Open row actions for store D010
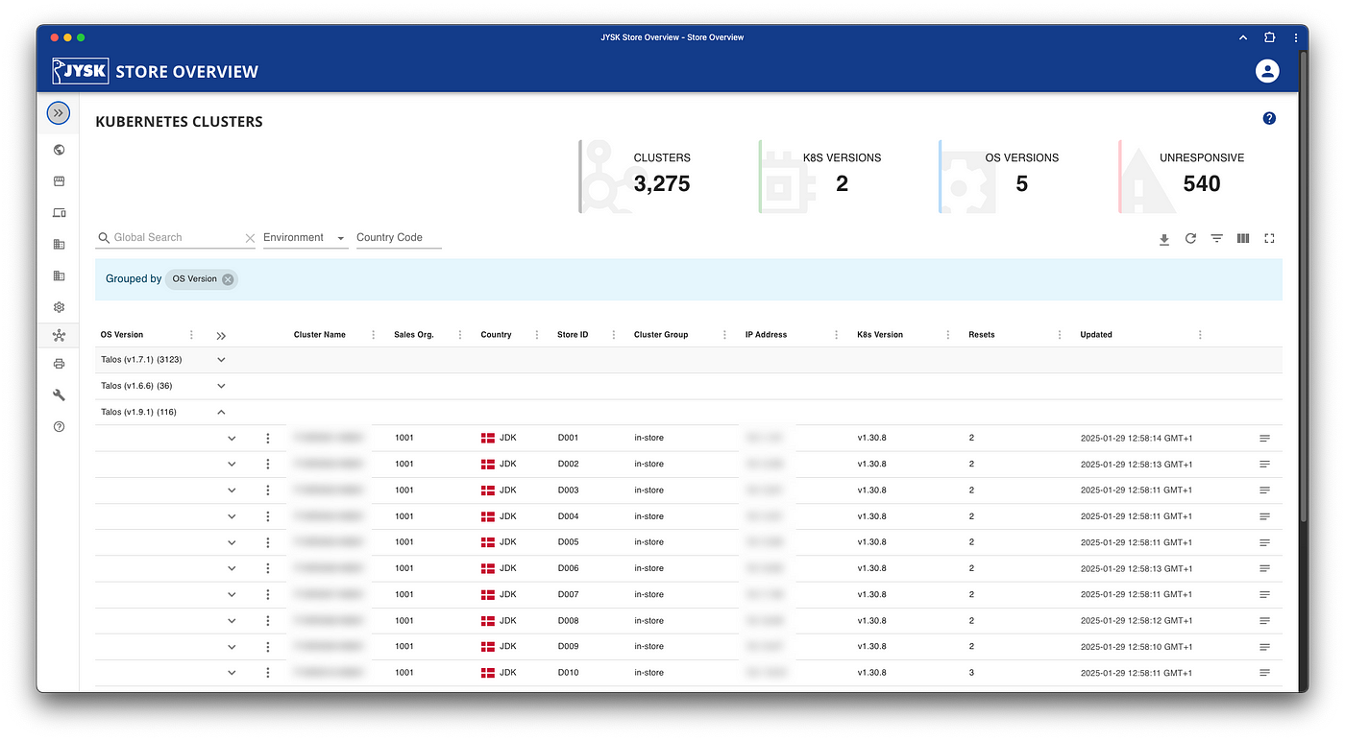Viewport: 1345px width, 741px height. click(268, 673)
